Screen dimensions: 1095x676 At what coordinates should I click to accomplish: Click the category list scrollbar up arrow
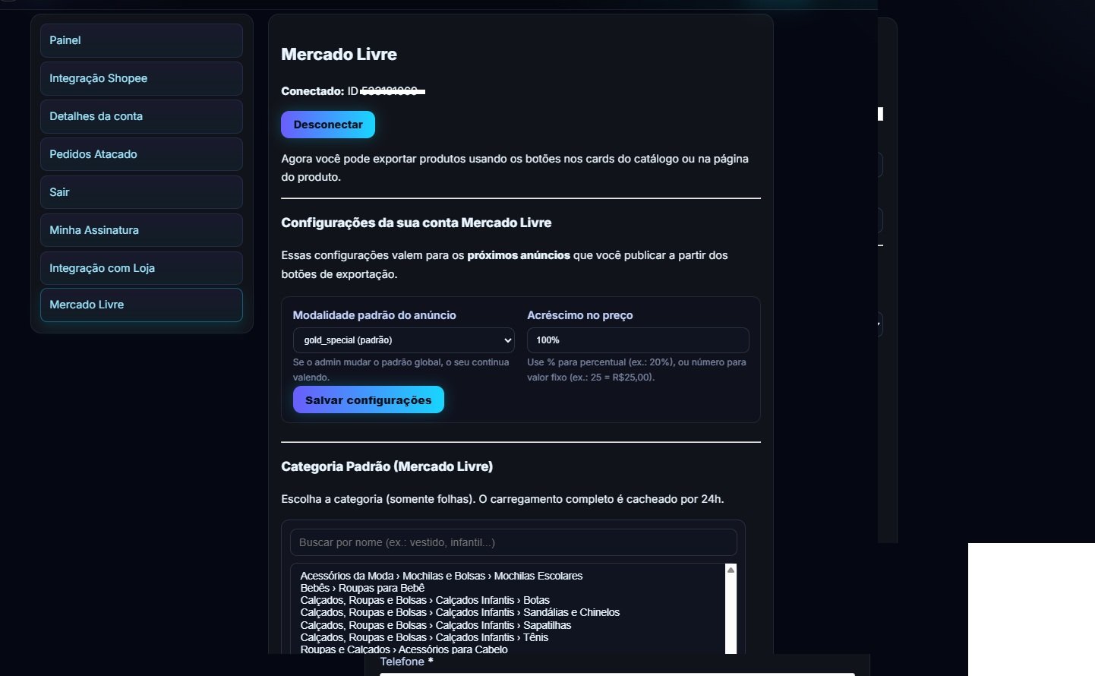pyautogui.click(x=730, y=568)
